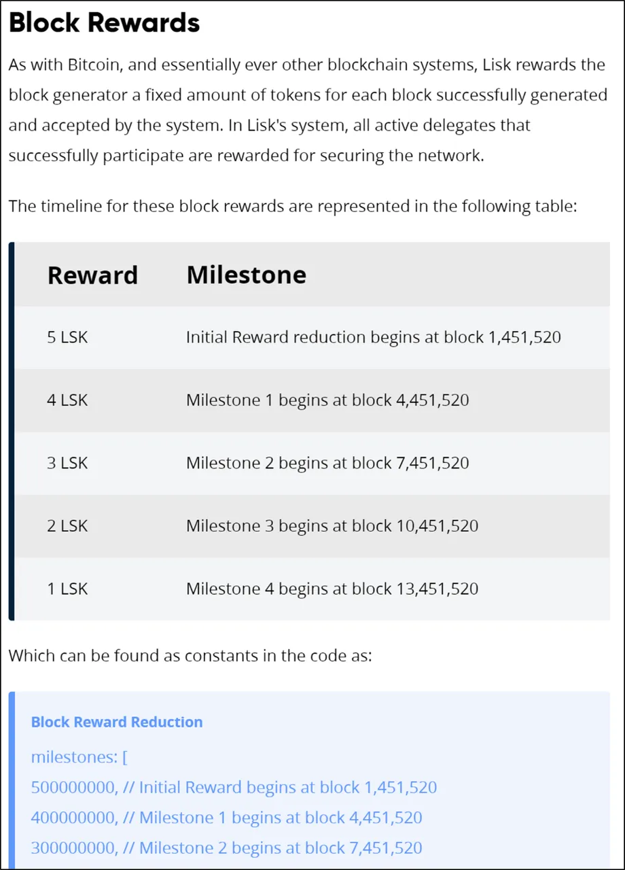Click the Block Reward Reduction code title
The image size is (625, 870).
pyautogui.click(x=117, y=722)
